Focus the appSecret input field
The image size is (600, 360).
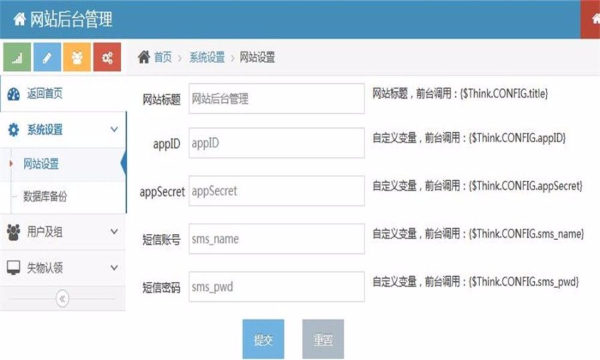[x=277, y=191]
